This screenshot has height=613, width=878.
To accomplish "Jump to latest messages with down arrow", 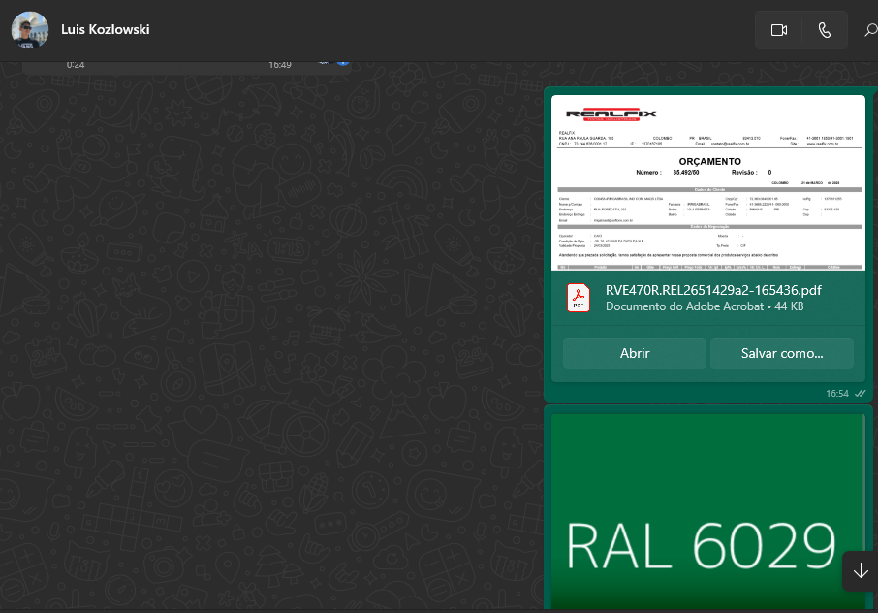I will pos(860,571).
